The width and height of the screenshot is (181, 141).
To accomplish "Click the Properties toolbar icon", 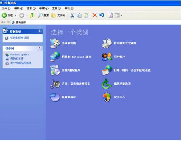I will (110, 15).
